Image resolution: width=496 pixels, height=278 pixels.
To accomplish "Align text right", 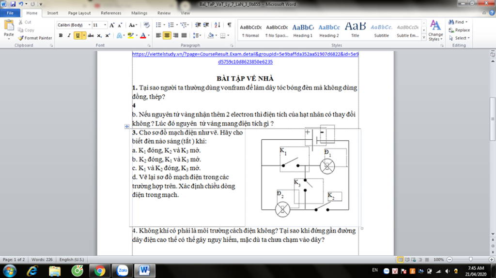I will click(175, 35).
